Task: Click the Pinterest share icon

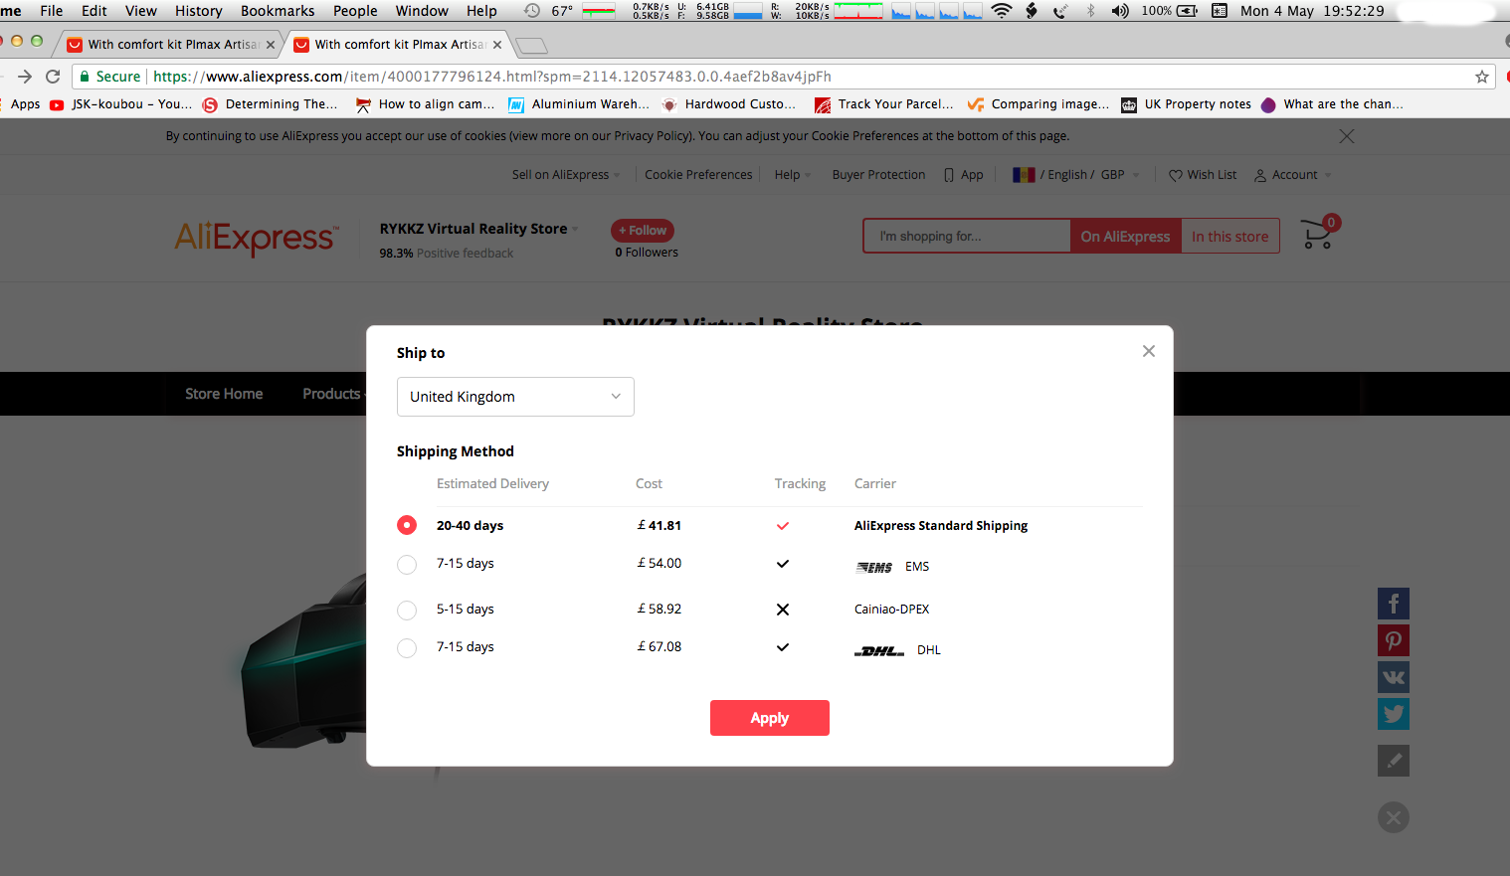Action: pyautogui.click(x=1393, y=640)
